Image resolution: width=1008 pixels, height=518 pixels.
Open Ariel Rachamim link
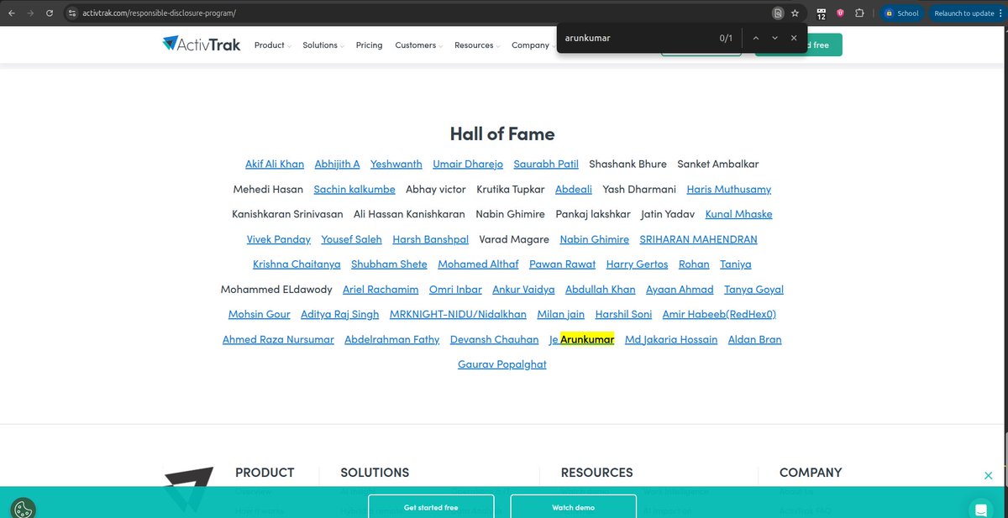381,290
